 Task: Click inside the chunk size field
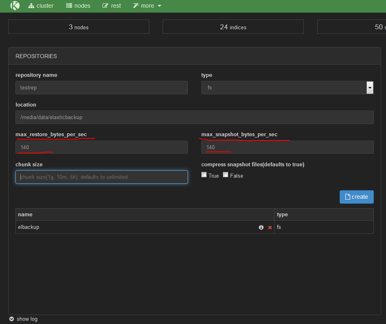click(x=101, y=177)
